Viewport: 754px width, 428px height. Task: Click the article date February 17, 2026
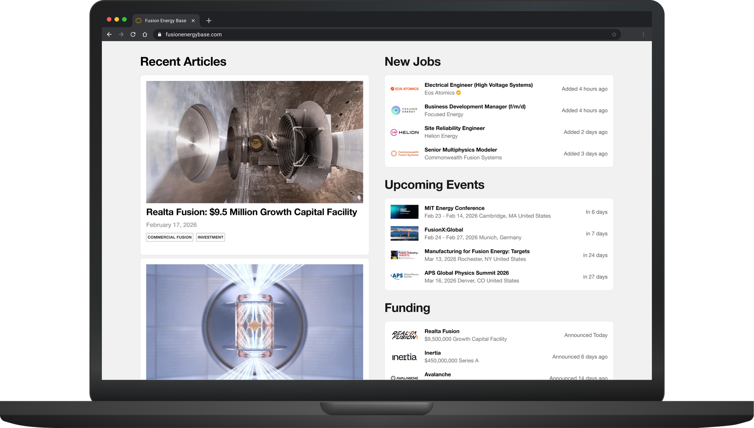(171, 225)
